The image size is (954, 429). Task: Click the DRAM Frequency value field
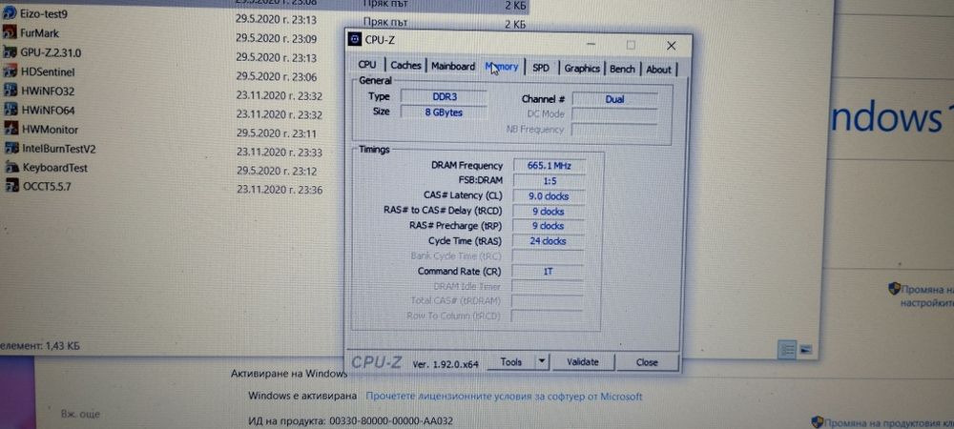549,165
